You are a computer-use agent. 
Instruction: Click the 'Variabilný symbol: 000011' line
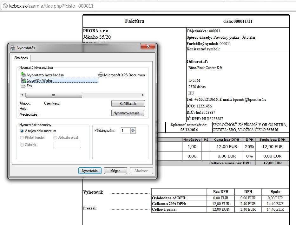coord(209,44)
